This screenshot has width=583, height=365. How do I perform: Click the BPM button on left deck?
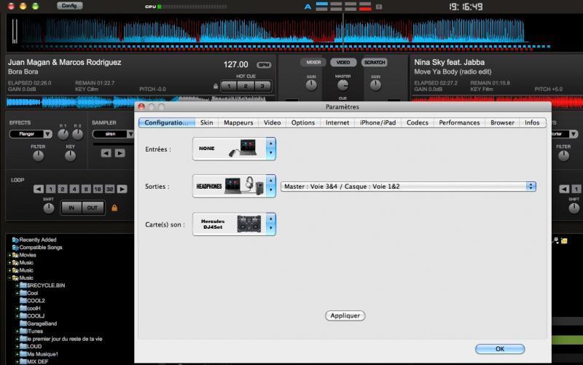tap(264, 65)
